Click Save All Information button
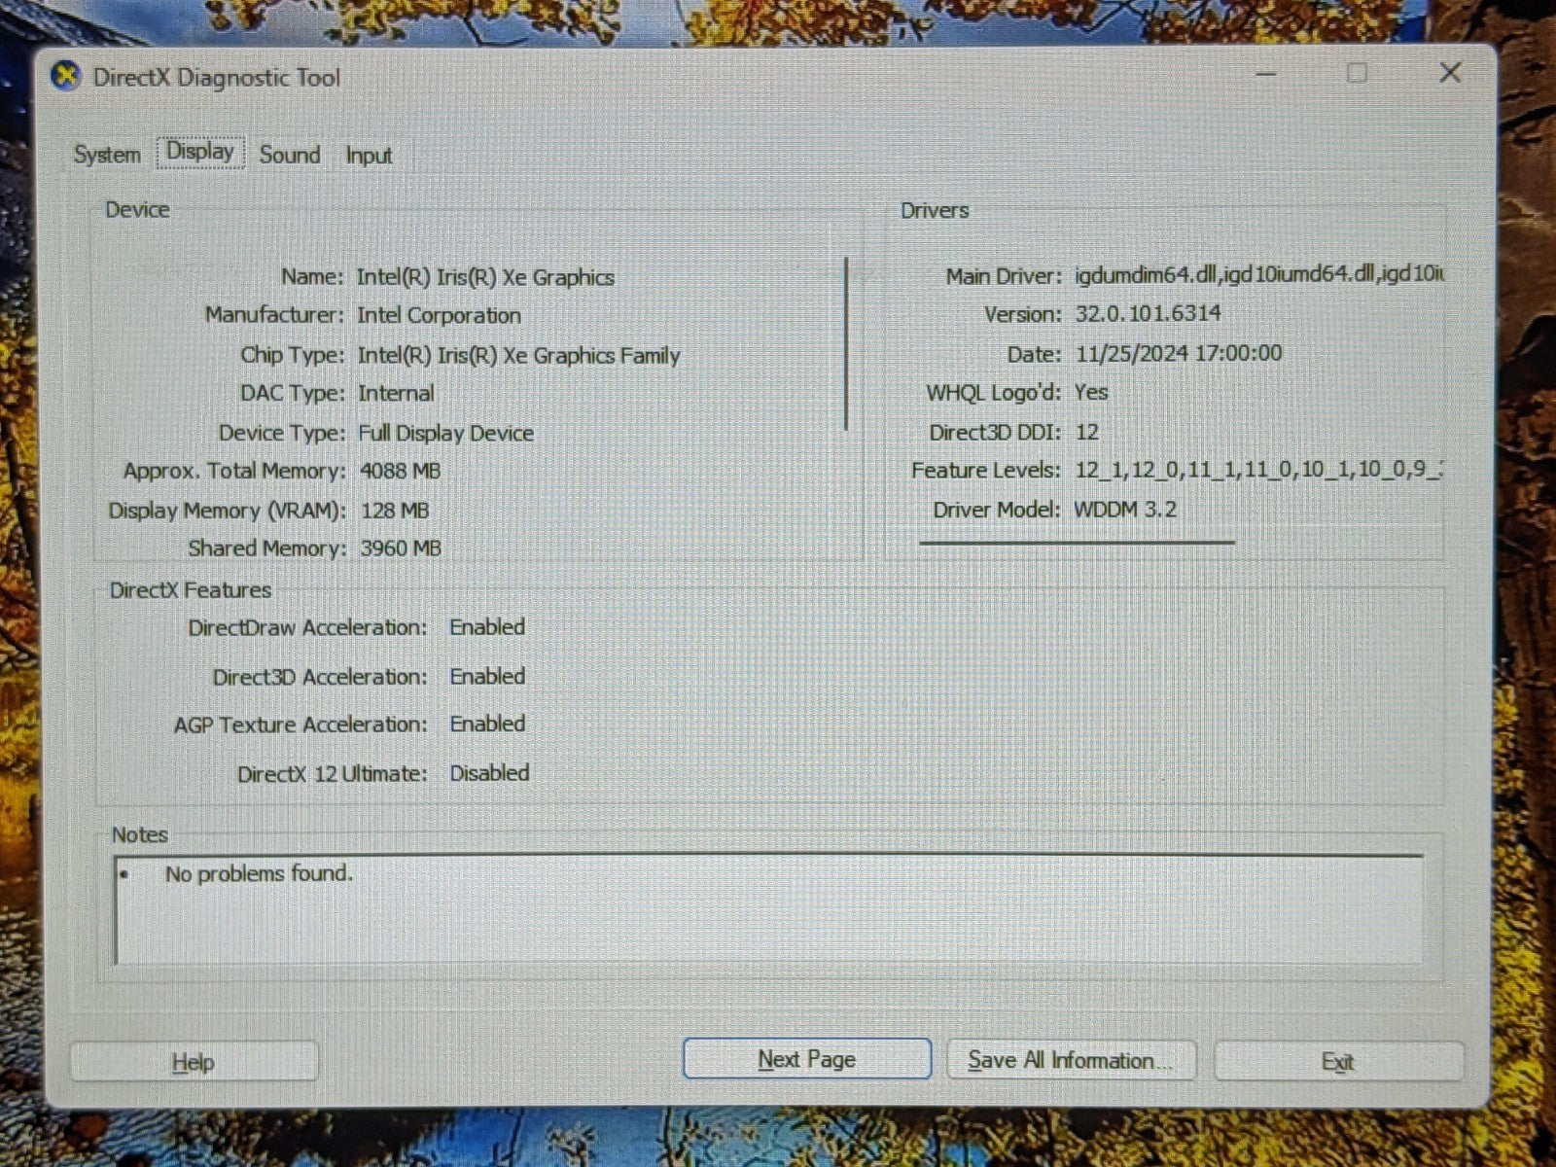The image size is (1556, 1167). tap(1070, 1060)
